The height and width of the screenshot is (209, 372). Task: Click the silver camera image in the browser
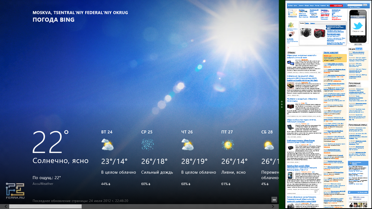[306, 32]
